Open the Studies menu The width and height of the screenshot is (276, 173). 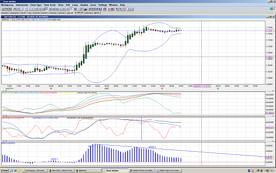click(x=84, y=5)
